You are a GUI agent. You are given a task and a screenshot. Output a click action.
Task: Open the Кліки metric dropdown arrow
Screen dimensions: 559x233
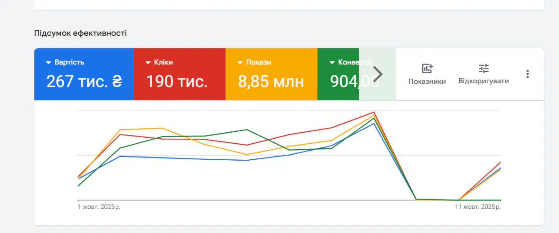click(148, 63)
